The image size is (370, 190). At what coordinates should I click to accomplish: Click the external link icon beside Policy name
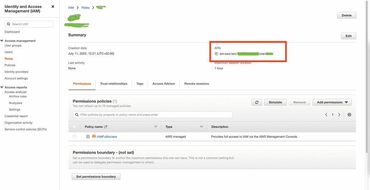pos(106,127)
